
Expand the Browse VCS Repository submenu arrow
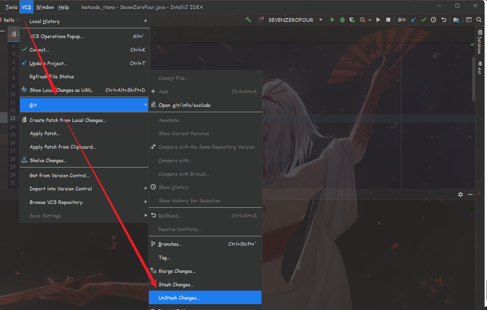tap(146, 202)
